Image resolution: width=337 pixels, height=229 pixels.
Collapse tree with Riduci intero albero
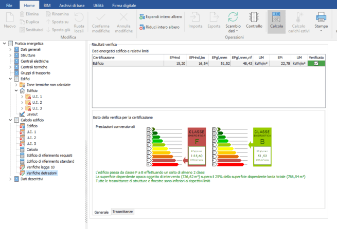pyautogui.click(x=159, y=27)
